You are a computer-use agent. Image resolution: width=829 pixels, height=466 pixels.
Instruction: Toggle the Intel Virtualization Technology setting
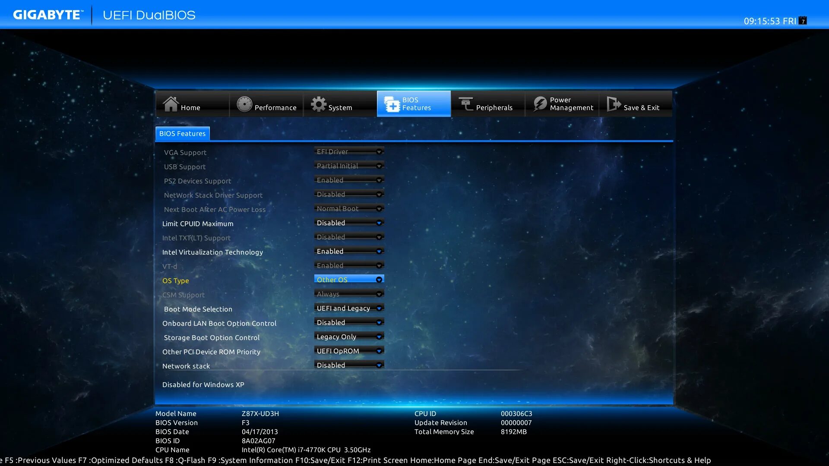pyautogui.click(x=349, y=251)
